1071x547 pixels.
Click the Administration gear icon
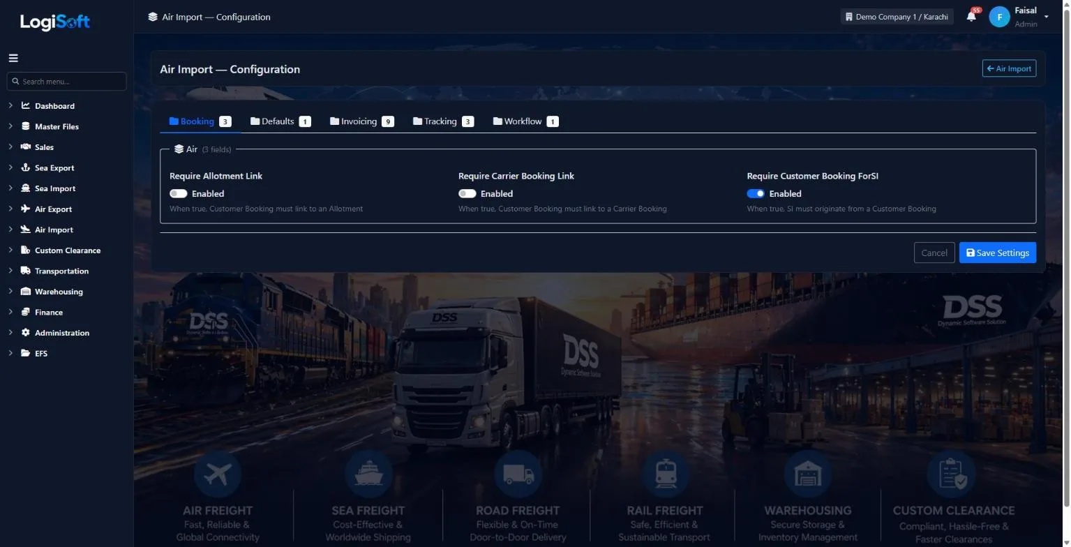click(26, 333)
